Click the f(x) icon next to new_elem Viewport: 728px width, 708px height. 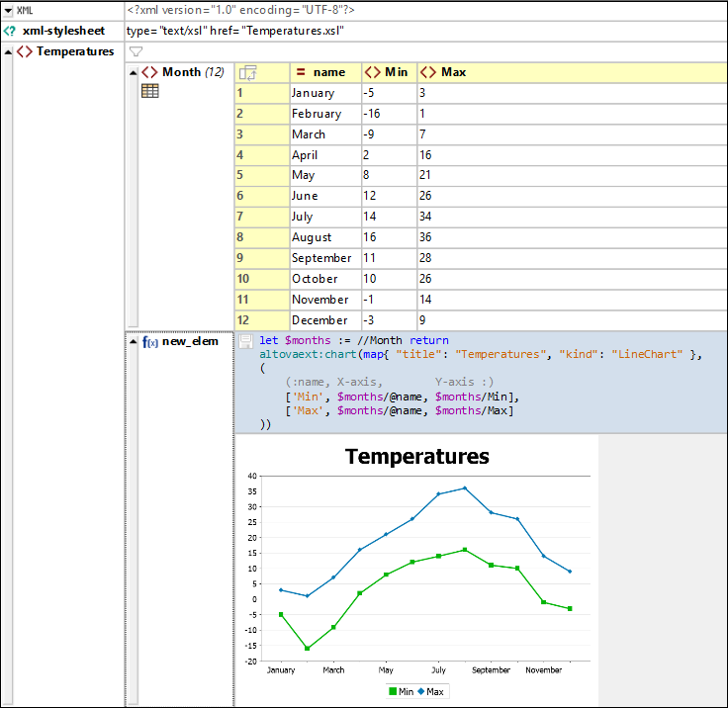click(x=150, y=341)
